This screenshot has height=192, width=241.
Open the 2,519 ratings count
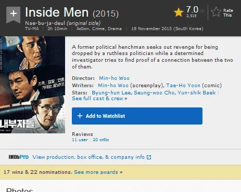click(x=192, y=16)
